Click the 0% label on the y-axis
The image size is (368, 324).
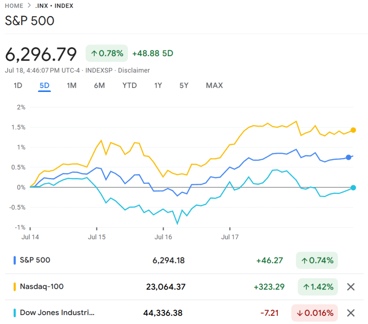click(21, 187)
